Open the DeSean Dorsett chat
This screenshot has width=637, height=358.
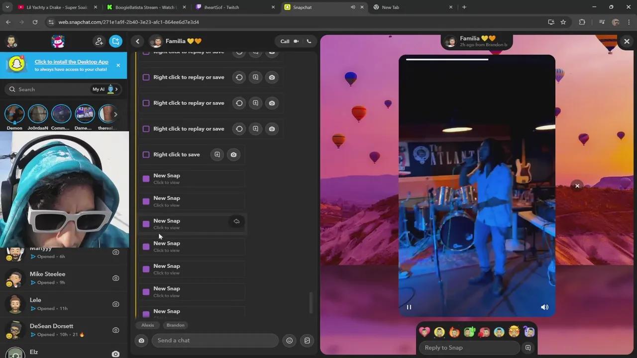coord(64,330)
